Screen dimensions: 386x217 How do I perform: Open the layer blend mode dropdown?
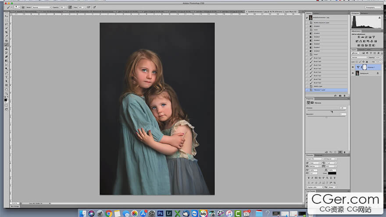(360, 57)
